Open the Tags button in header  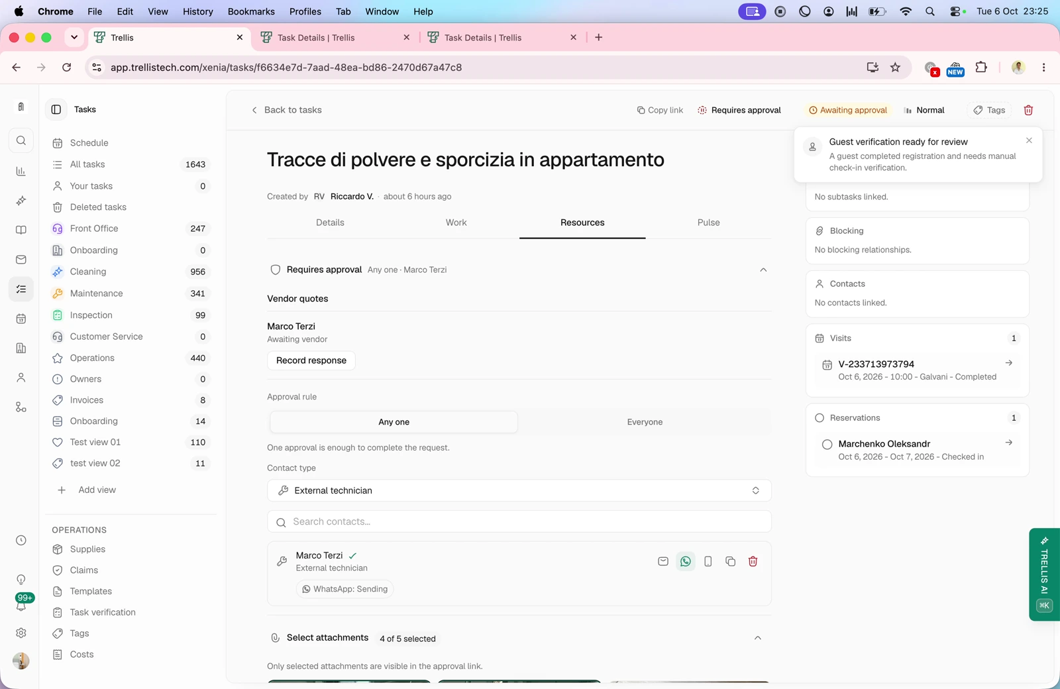(989, 110)
